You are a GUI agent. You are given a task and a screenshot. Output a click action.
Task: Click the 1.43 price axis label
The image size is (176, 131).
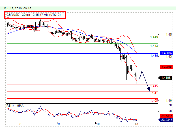pos(169,56)
